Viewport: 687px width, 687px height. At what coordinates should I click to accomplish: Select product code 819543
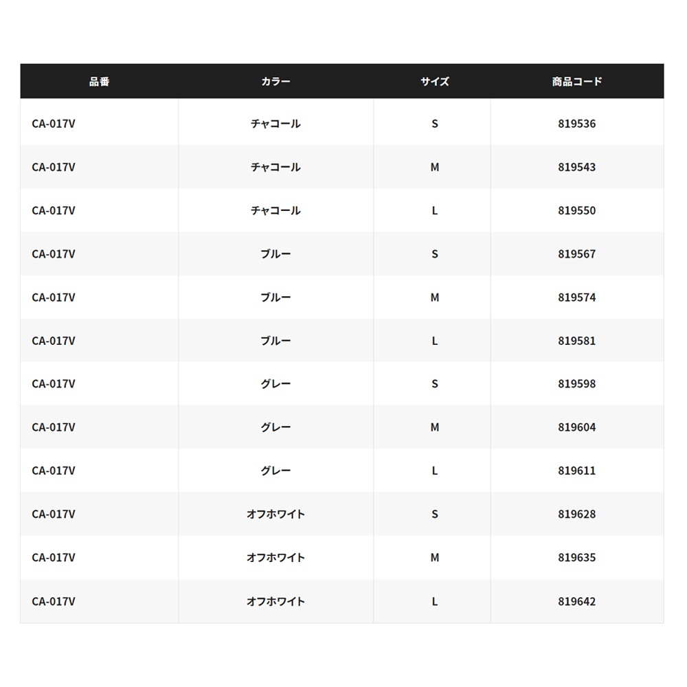(576, 167)
